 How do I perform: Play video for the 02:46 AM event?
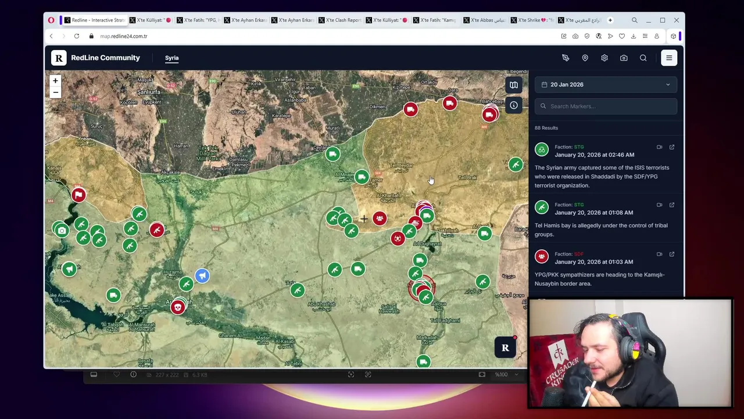tap(659, 147)
